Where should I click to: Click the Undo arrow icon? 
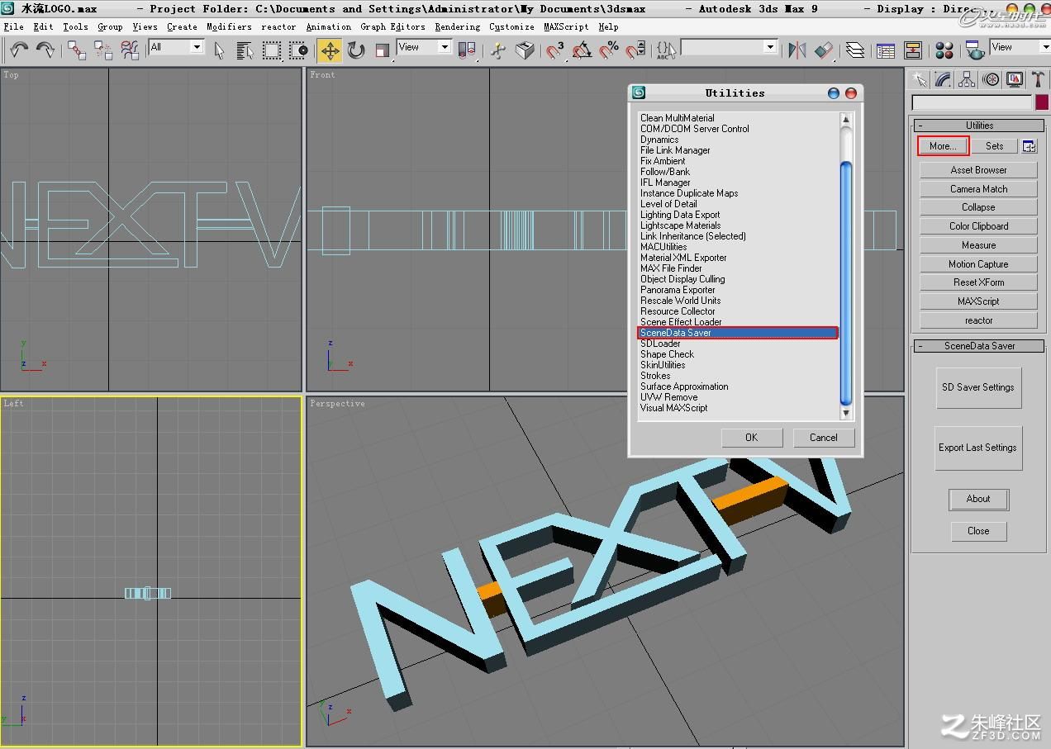19,50
